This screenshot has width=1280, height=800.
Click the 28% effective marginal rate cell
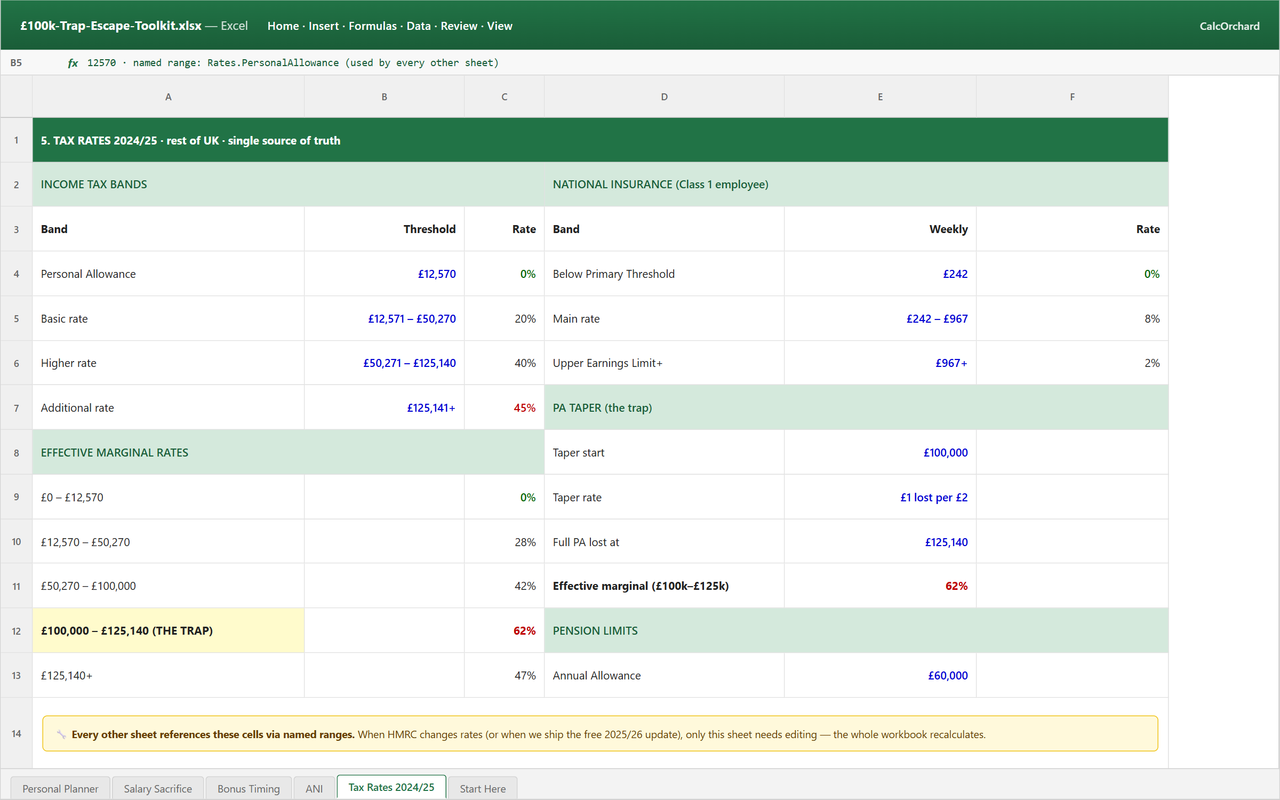coord(504,542)
